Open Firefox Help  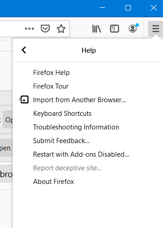pos(51,73)
